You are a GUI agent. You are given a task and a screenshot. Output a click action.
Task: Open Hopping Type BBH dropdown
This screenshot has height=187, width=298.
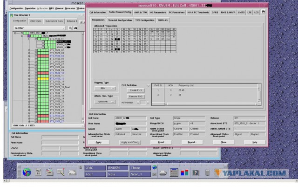click(x=105, y=88)
